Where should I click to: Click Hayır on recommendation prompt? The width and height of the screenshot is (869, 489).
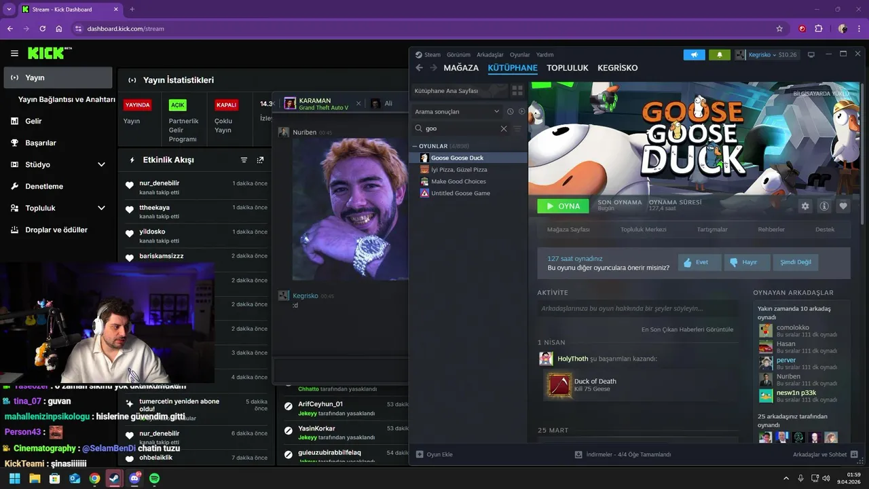coord(747,262)
